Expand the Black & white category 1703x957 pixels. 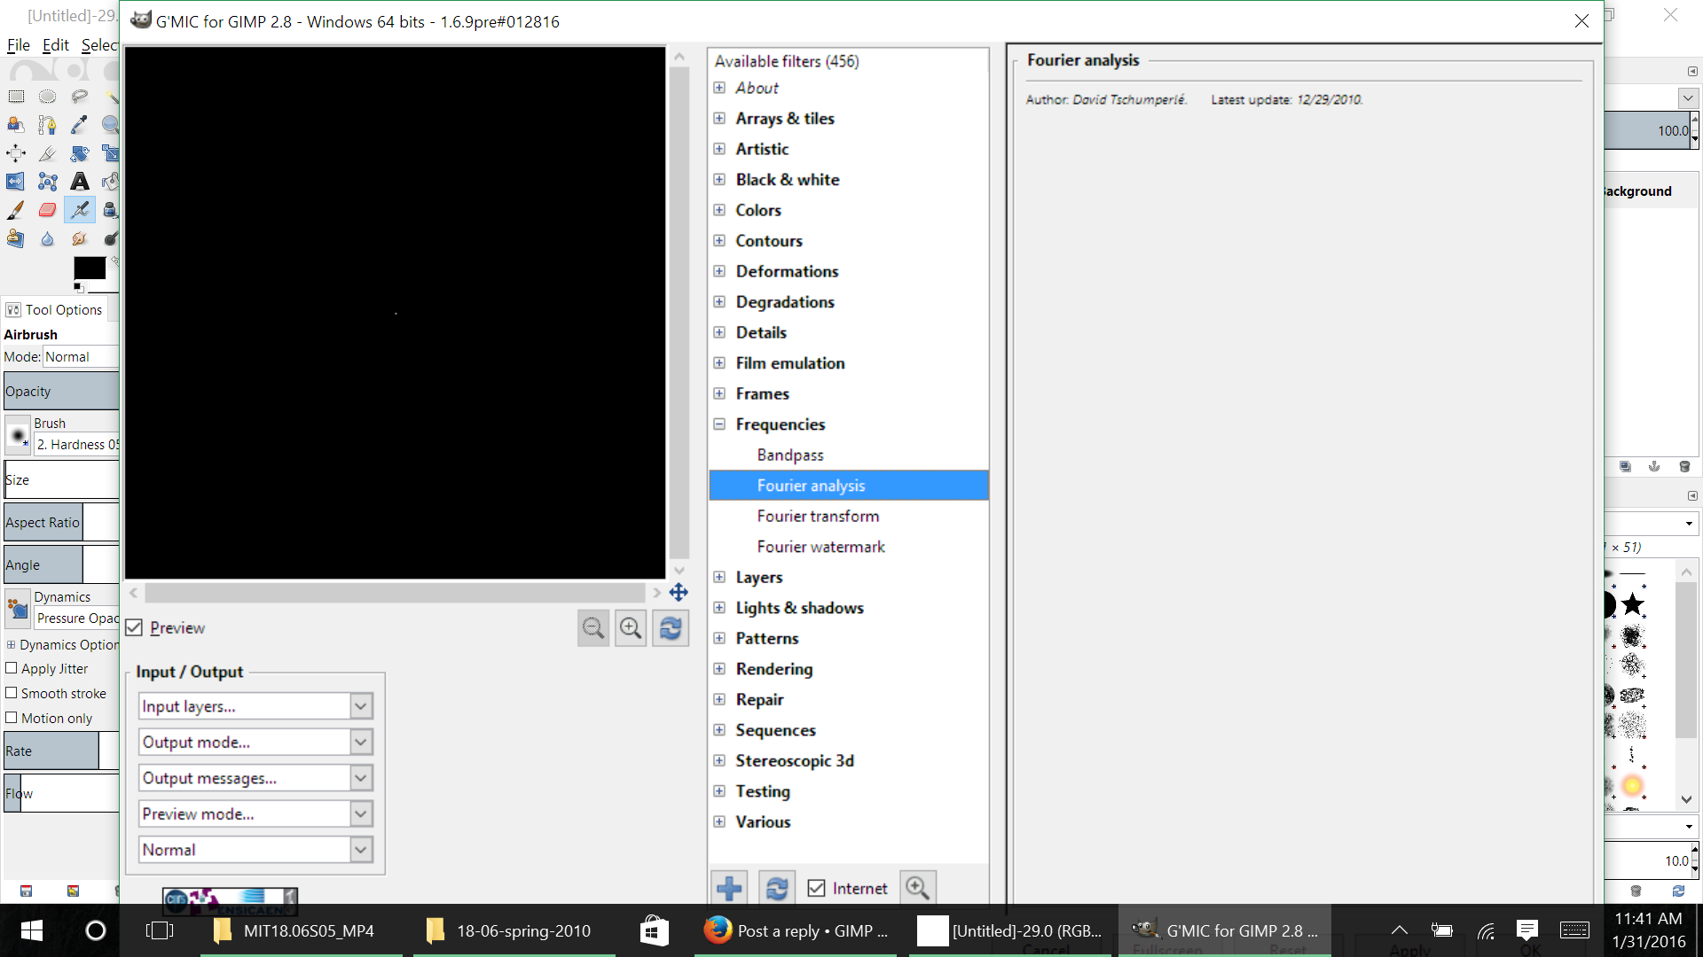[719, 179]
